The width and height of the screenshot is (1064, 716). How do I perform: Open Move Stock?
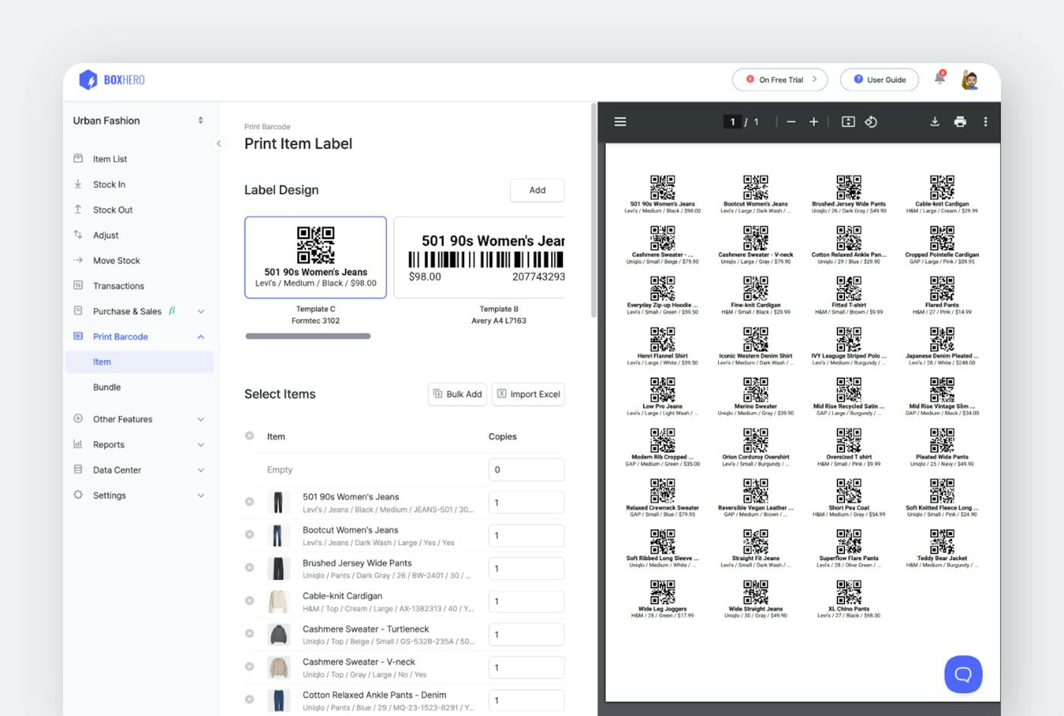(x=139, y=260)
